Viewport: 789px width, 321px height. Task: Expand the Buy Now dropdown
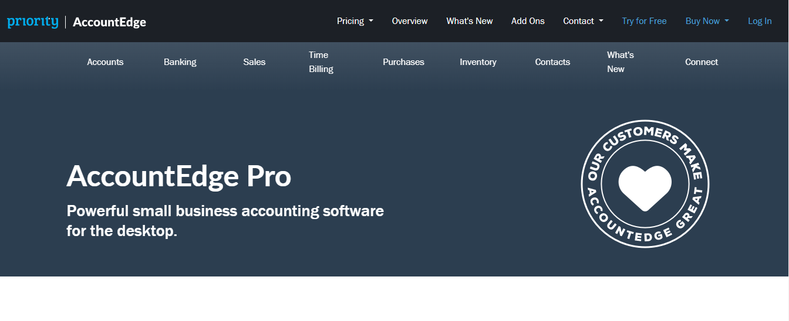click(707, 21)
